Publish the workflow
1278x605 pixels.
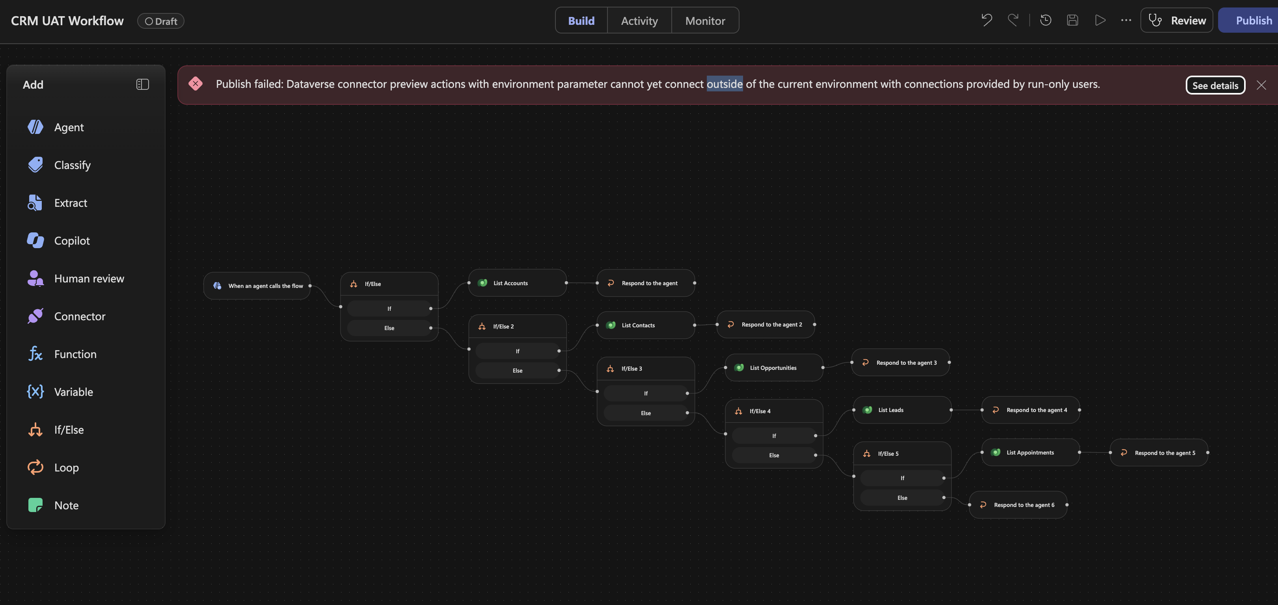click(x=1249, y=20)
